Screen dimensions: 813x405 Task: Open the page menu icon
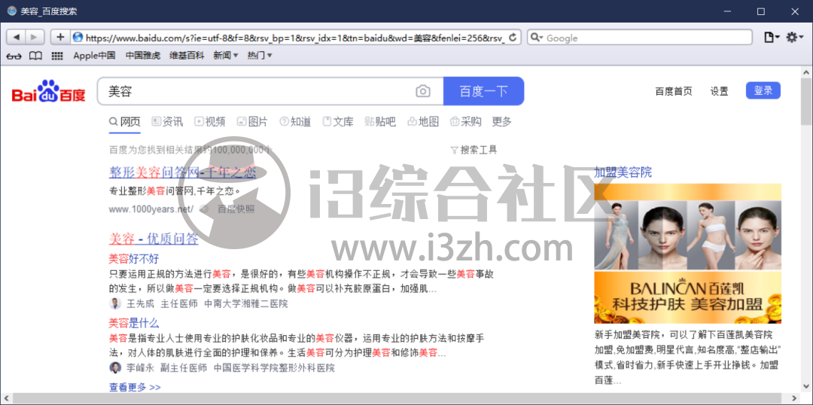(x=772, y=38)
